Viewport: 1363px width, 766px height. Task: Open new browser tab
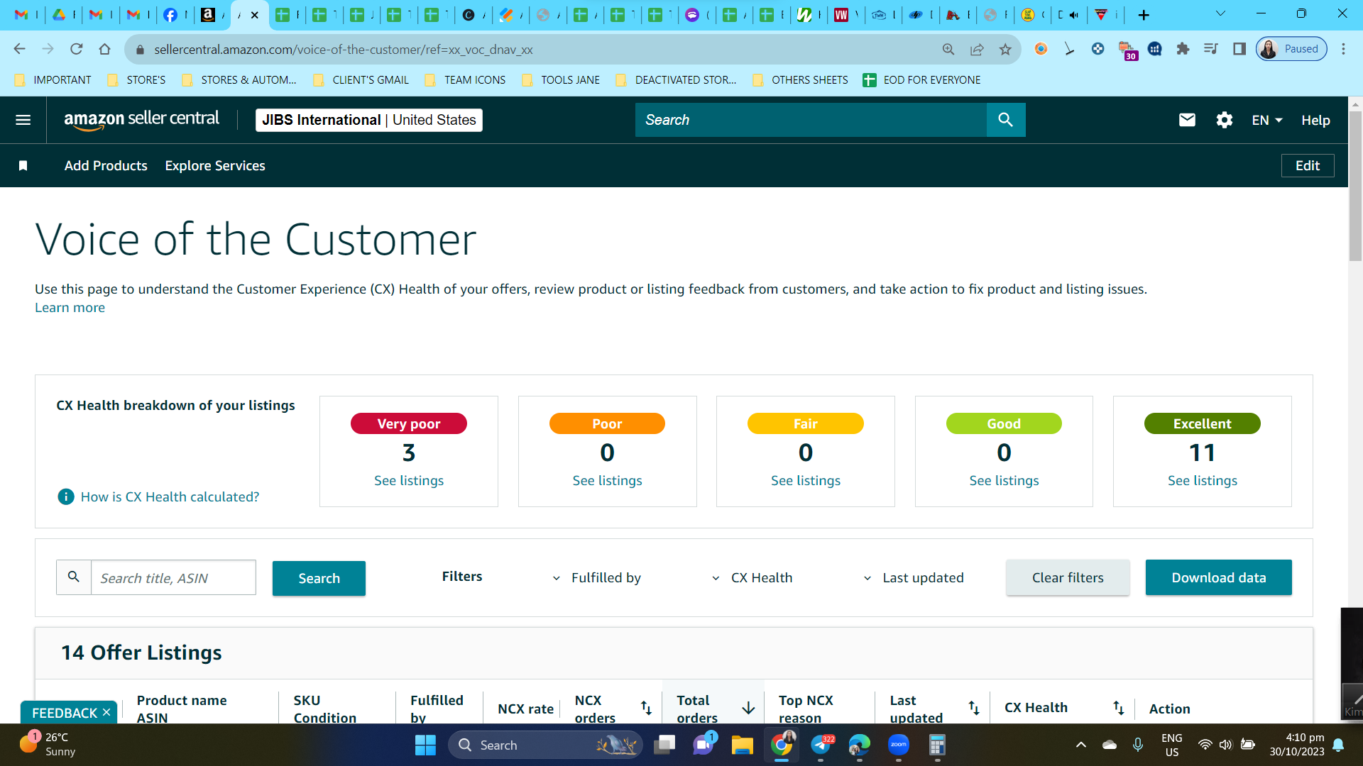pos(1143,15)
